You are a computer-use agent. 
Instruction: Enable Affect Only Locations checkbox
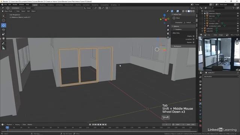click(193, 39)
